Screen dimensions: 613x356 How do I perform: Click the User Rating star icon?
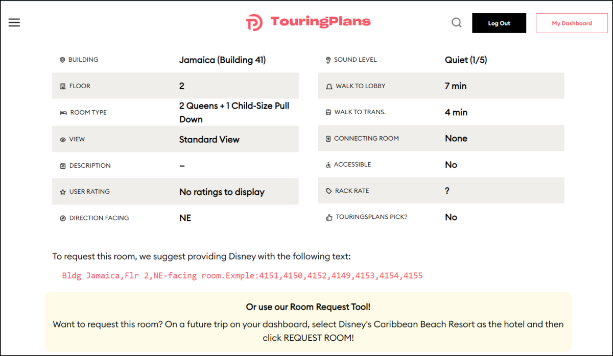click(62, 191)
